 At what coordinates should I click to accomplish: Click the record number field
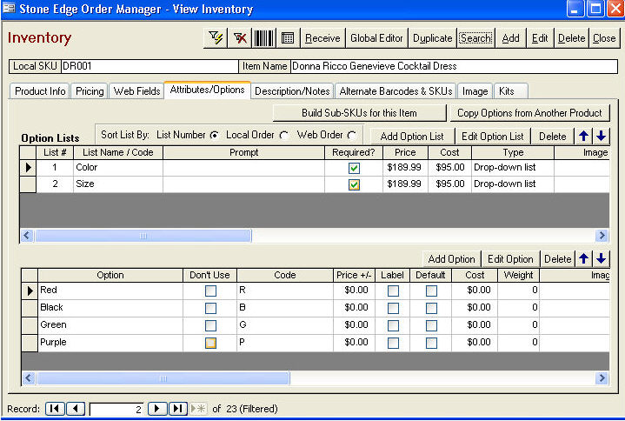(x=116, y=410)
